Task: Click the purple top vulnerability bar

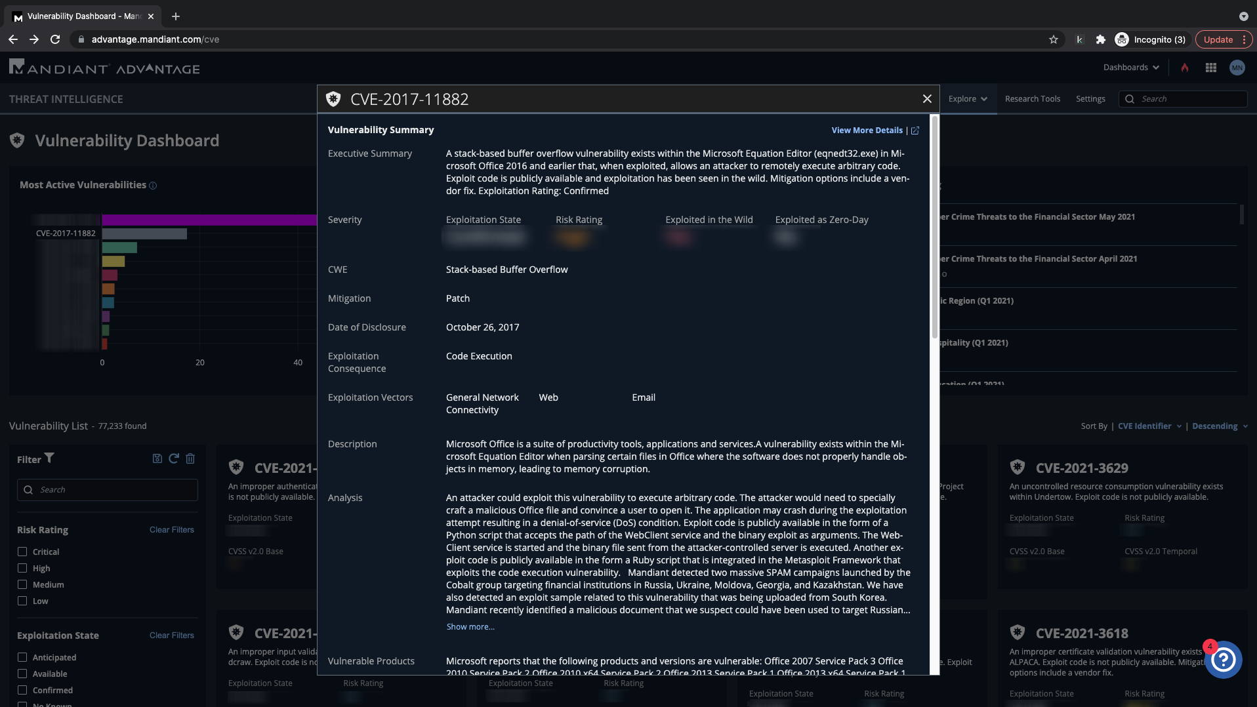Action: 209,220
